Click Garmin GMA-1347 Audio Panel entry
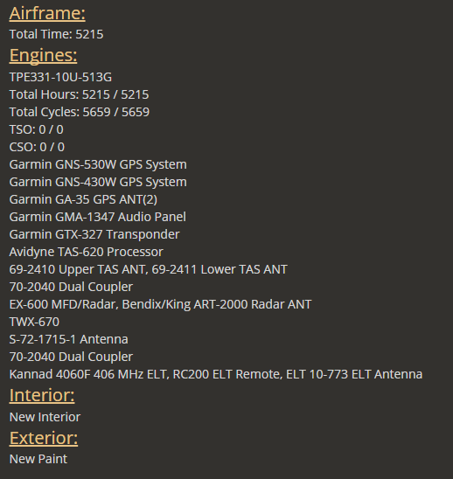 pos(97,217)
